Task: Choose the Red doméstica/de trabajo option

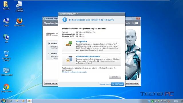Action: pyautogui.click(x=91, y=60)
